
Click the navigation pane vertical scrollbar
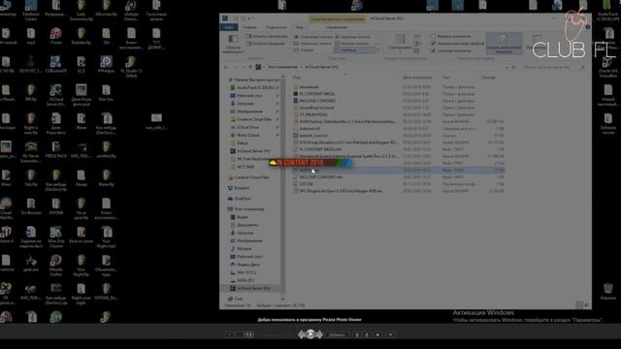[x=282, y=186]
